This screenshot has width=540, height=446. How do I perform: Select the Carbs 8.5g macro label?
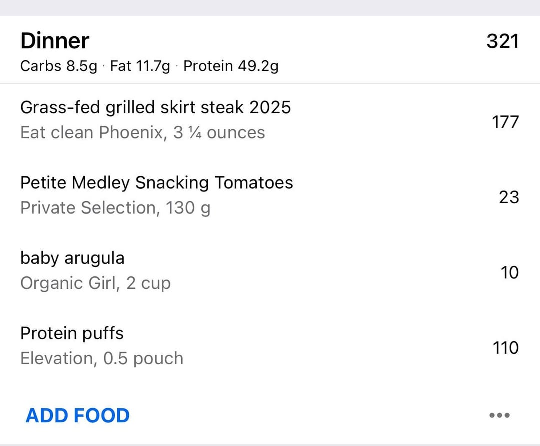(59, 66)
